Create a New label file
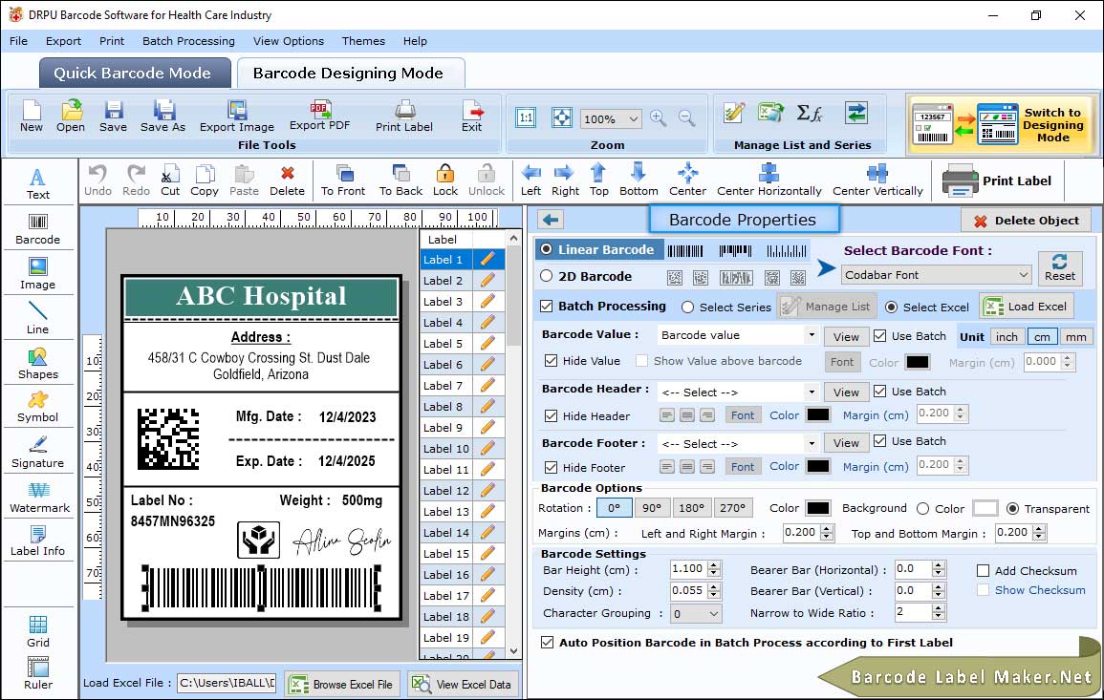Image resolution: width=1104 pixels, height=700 pixels. pos(31,117)
